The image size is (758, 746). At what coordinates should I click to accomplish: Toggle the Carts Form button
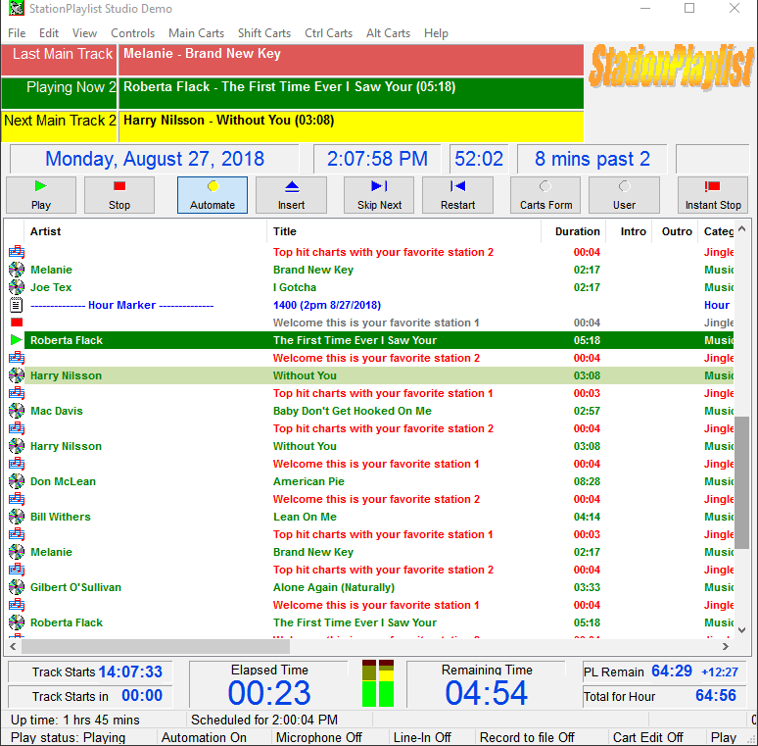(x=545, y=195)
